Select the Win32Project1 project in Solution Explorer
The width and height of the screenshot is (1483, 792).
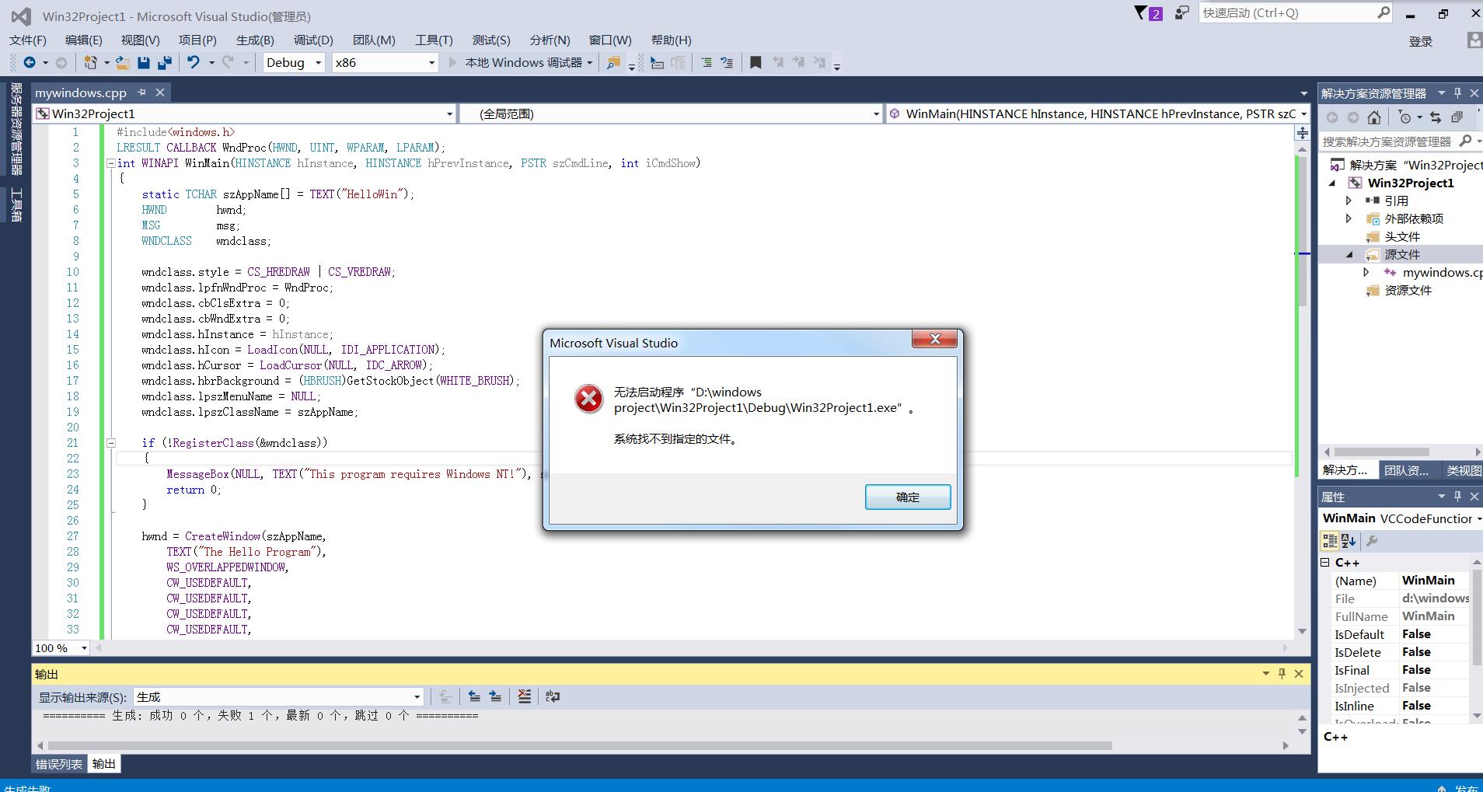click(x=1410, y=183)
